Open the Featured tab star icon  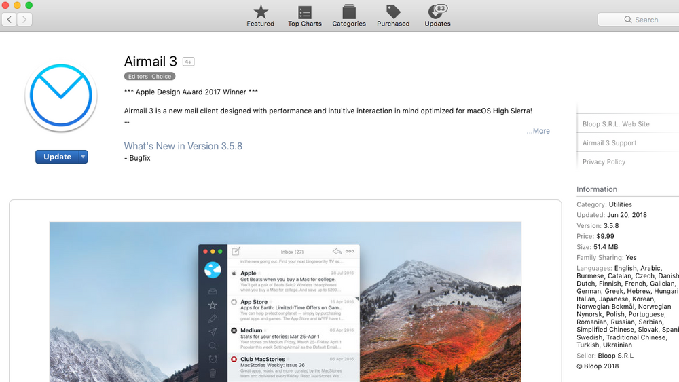[260, 12]
